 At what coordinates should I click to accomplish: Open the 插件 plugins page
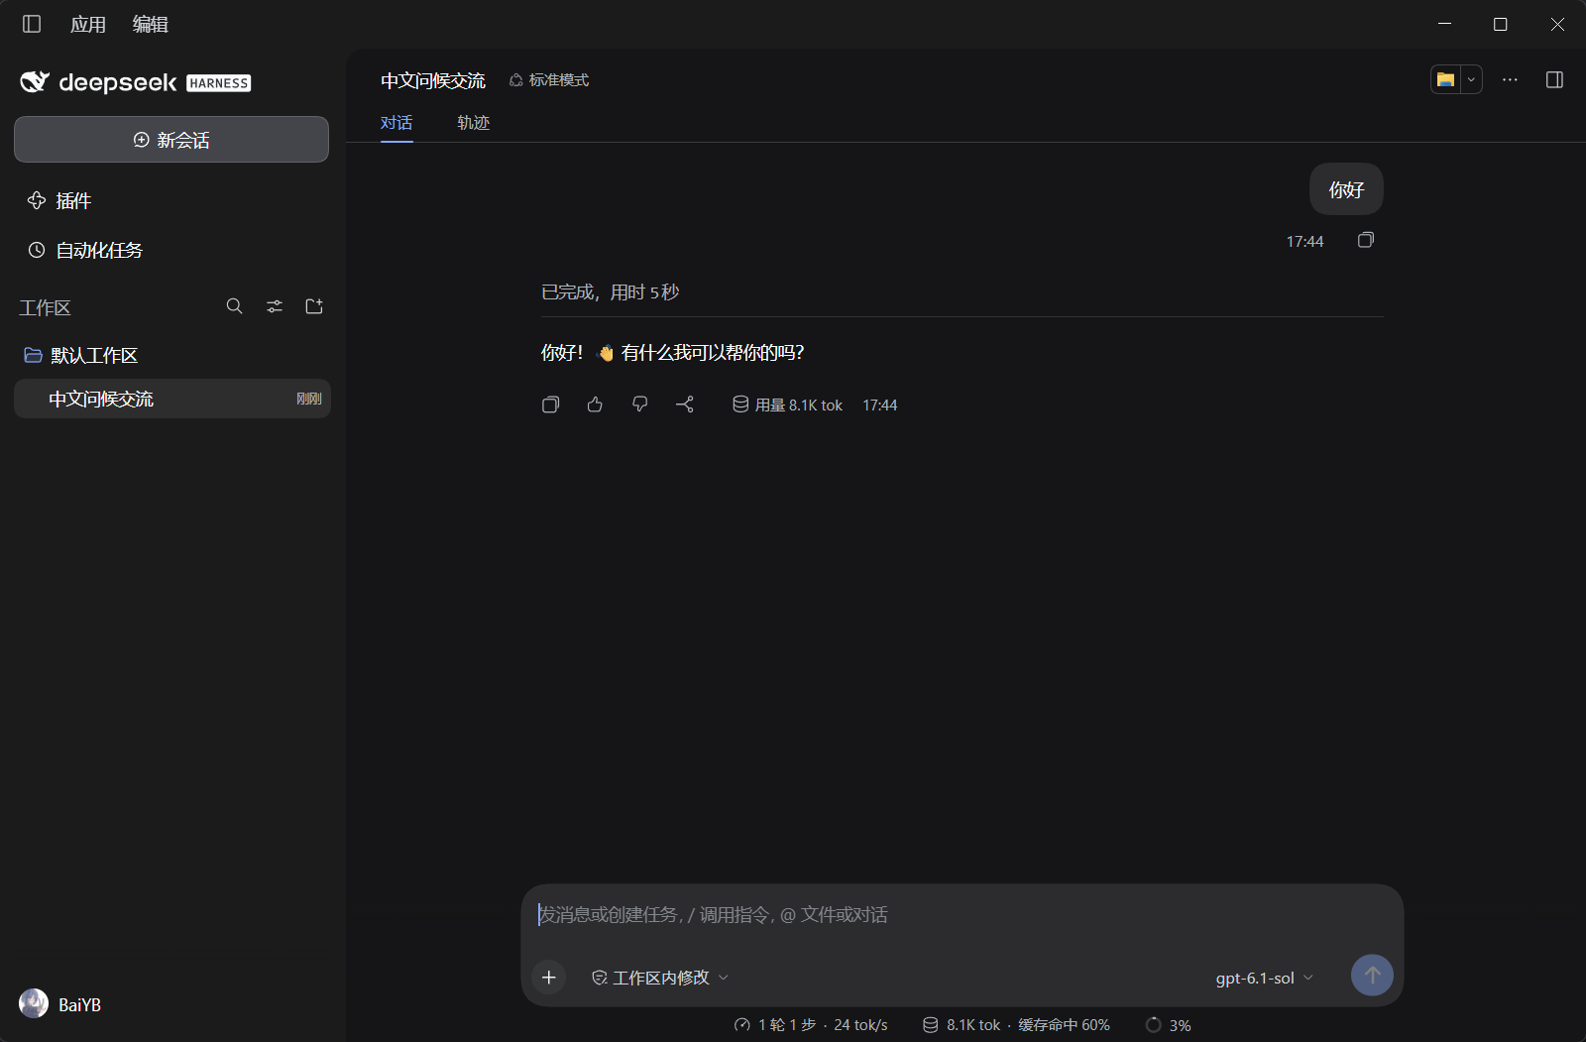59,201
